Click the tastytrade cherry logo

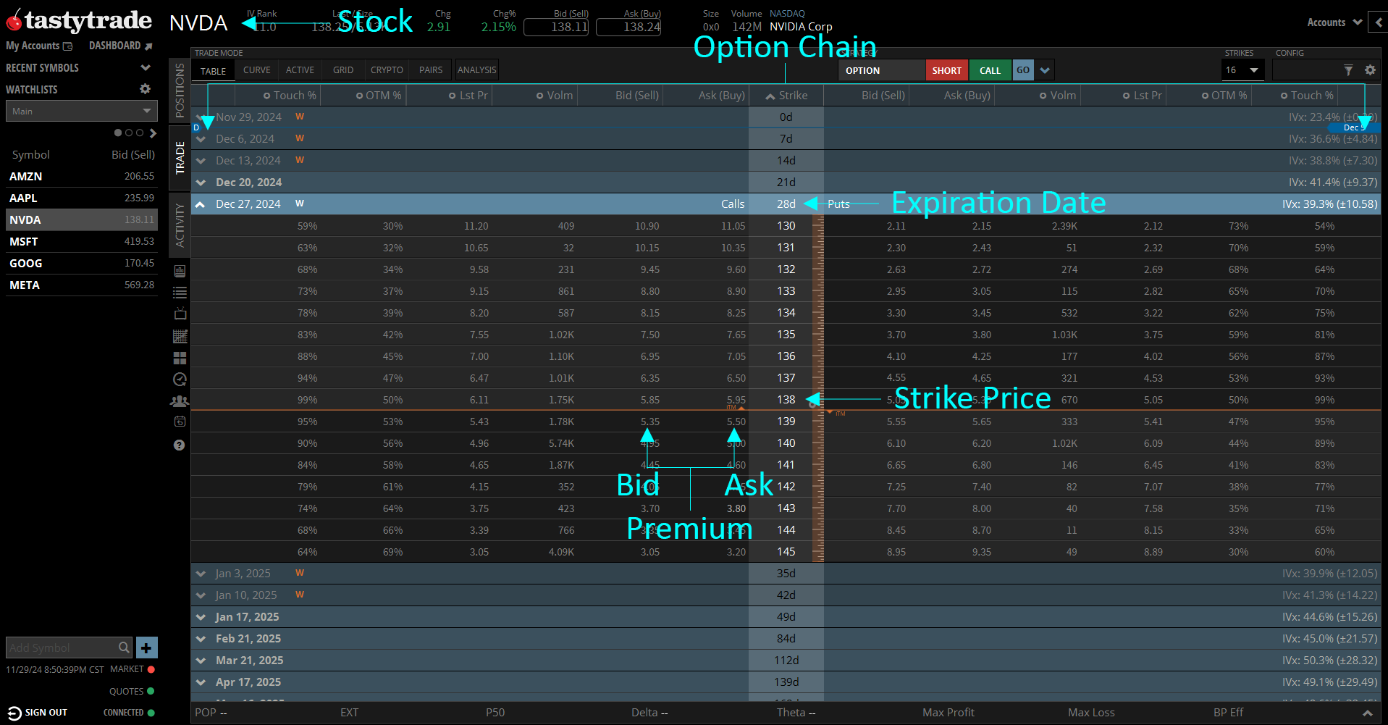14,21
